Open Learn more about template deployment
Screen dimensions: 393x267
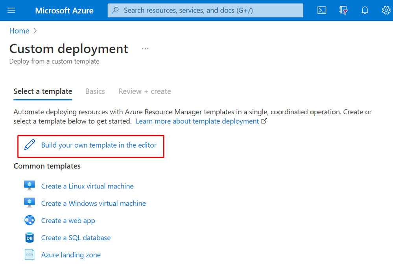coord(197,121)
